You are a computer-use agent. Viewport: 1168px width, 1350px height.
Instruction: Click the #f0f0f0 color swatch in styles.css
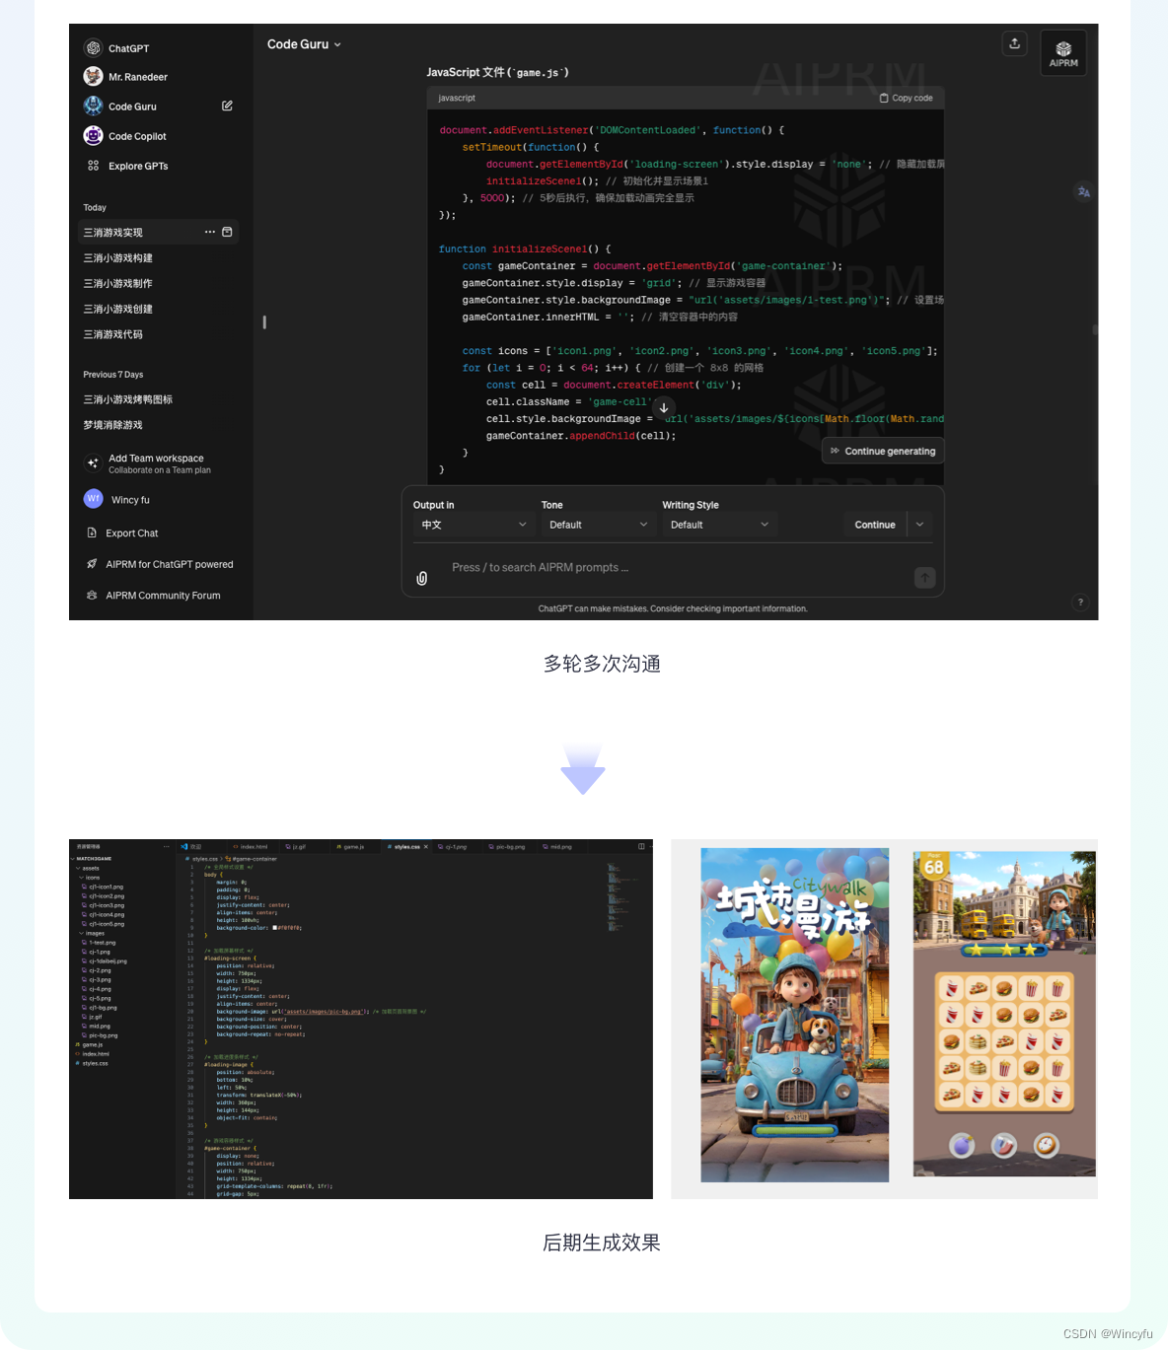click(x=275, y=928)
